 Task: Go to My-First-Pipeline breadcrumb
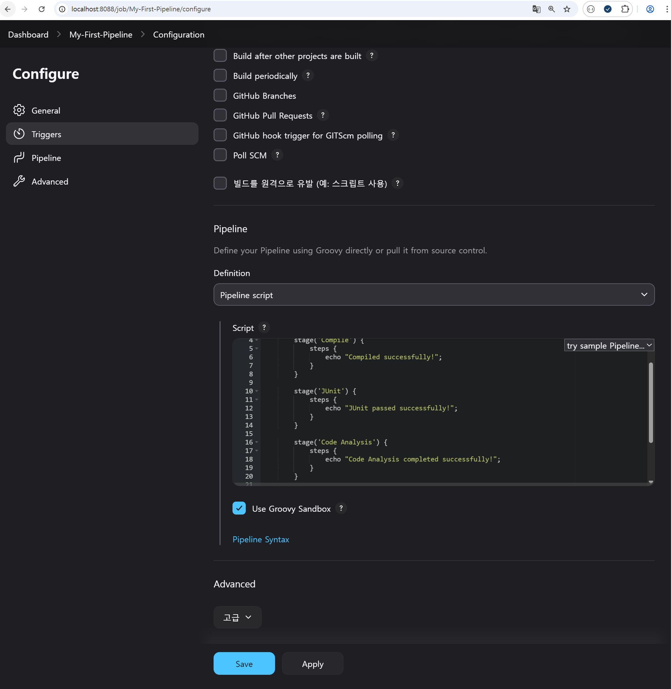coord(101,34)
